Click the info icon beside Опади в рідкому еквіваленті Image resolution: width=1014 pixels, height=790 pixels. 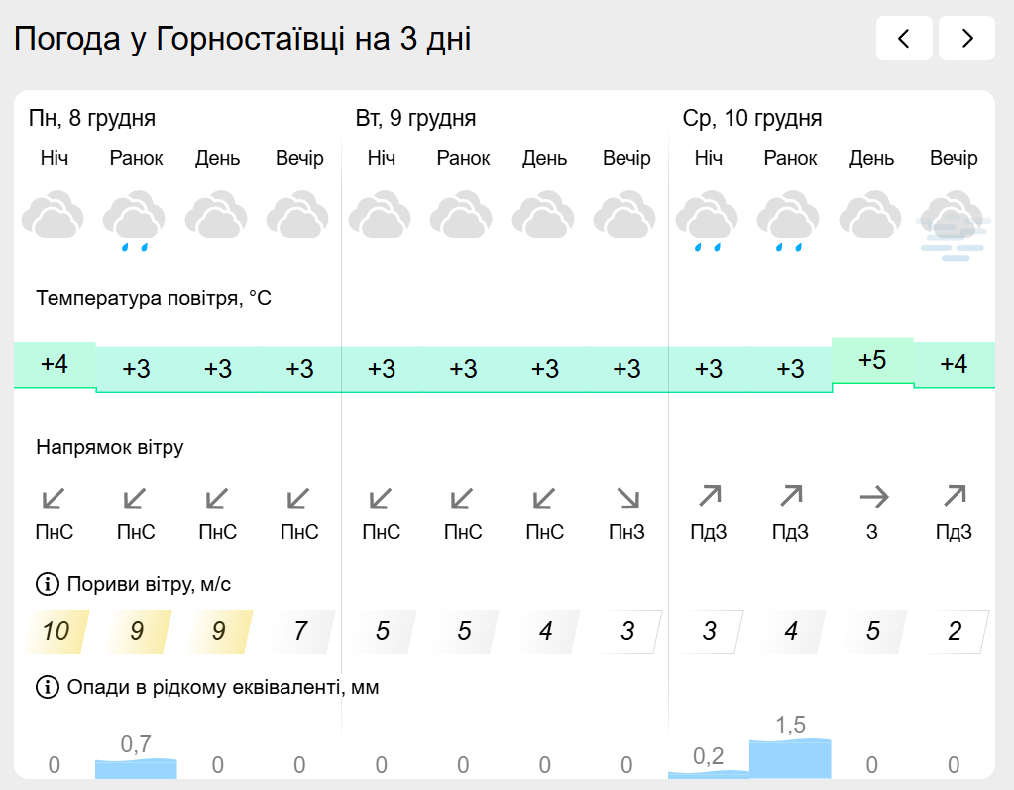pyautogui.click(x=47, y=687)
